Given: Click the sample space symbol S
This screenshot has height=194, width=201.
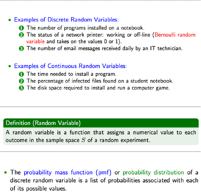Looking at the screenshot, I should 84,140.
